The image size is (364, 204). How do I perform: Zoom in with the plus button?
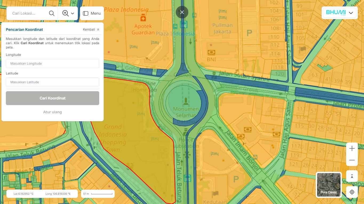(352, 149)
